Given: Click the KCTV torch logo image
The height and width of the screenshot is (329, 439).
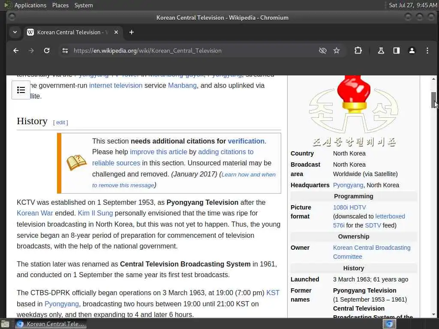Looking at the screenshot, I should click(354, 110).
